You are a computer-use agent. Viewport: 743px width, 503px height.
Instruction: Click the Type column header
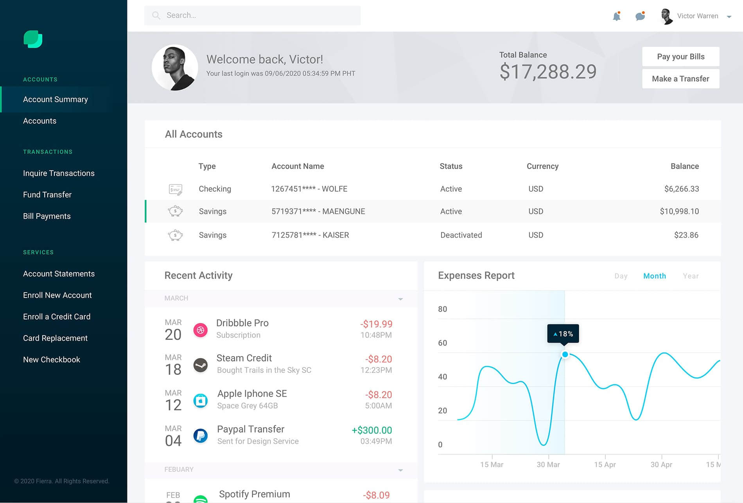207,166
